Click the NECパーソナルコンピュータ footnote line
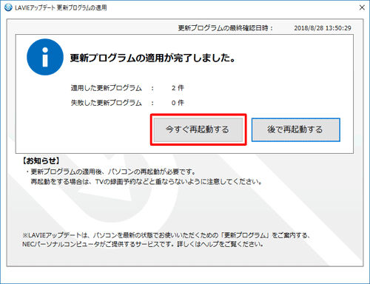 pyautogui.click(x=143, y=244)
